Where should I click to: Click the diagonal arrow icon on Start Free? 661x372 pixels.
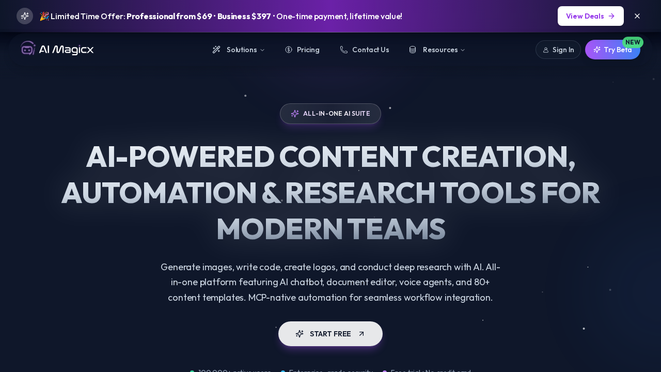tap(361, 334)
